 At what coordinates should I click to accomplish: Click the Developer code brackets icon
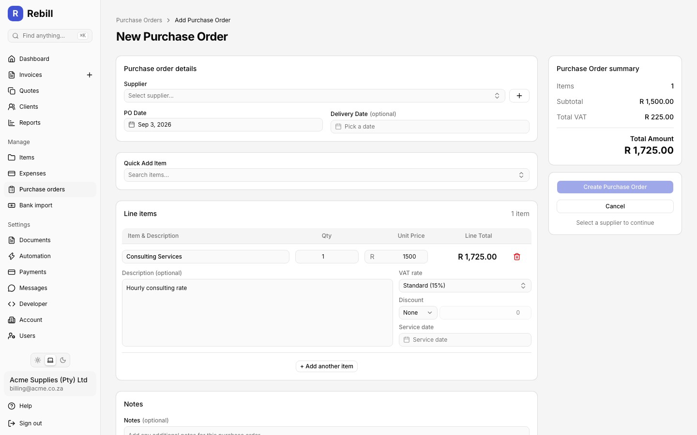(x=12, y=304)
